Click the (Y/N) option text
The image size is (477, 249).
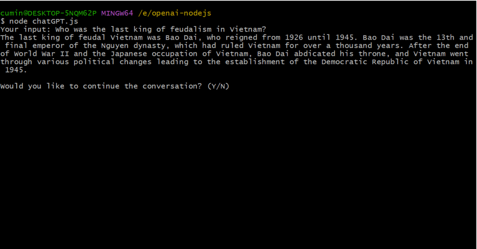pos(218,87)
